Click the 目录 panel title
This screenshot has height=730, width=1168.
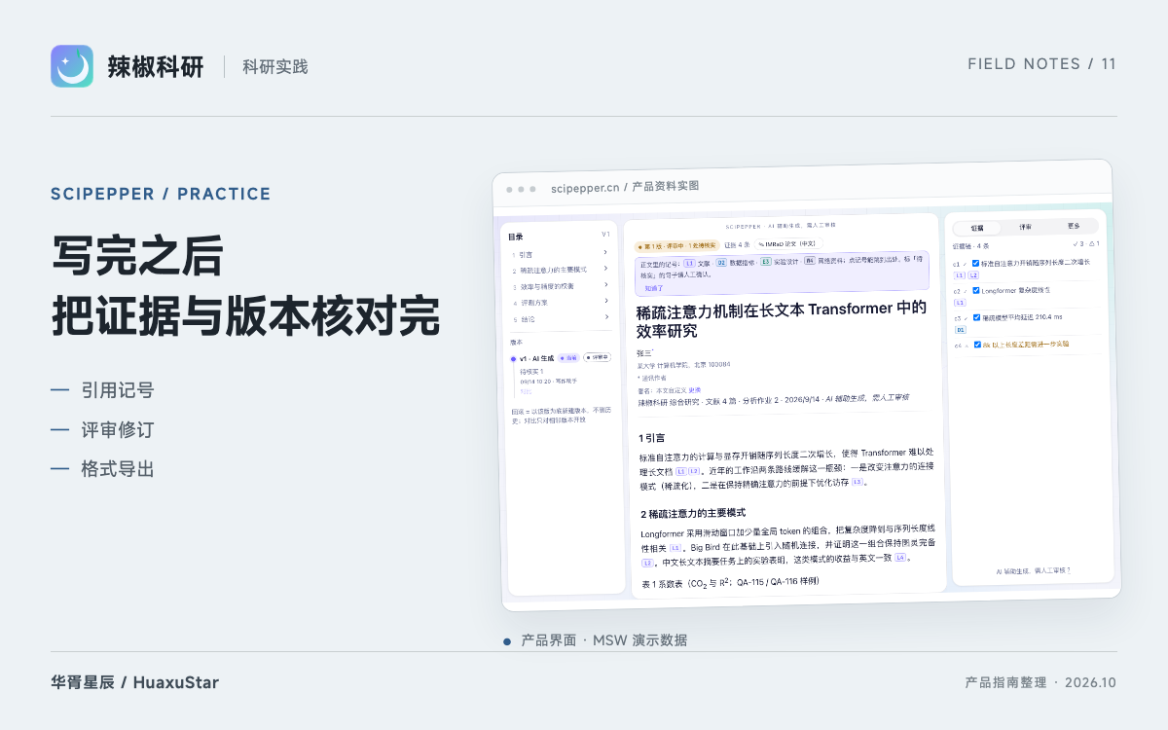click(516, 237)
